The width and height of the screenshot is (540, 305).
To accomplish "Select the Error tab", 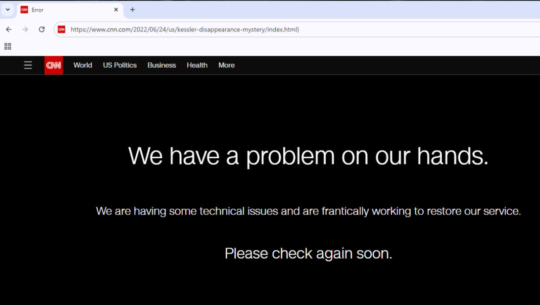I will coord(65,10).
